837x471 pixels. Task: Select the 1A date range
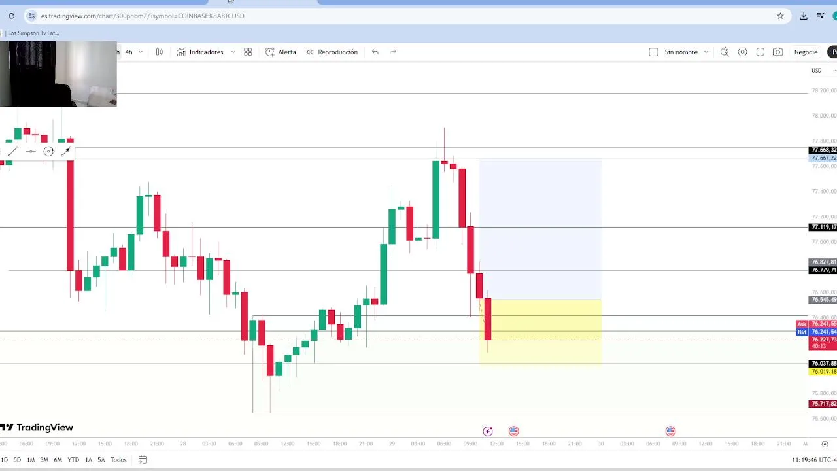tap(88, 460)
